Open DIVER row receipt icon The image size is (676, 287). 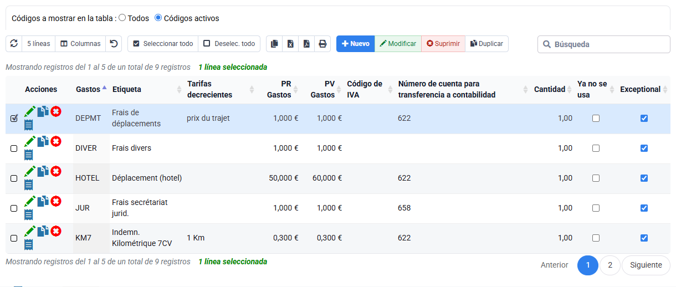coord(29,155)
